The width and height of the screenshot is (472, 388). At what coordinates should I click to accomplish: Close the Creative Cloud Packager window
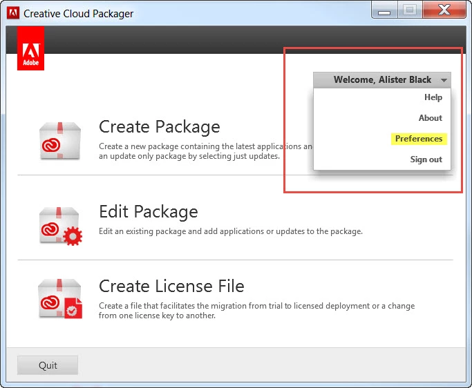pyautogui.click(x=444, y=10)
